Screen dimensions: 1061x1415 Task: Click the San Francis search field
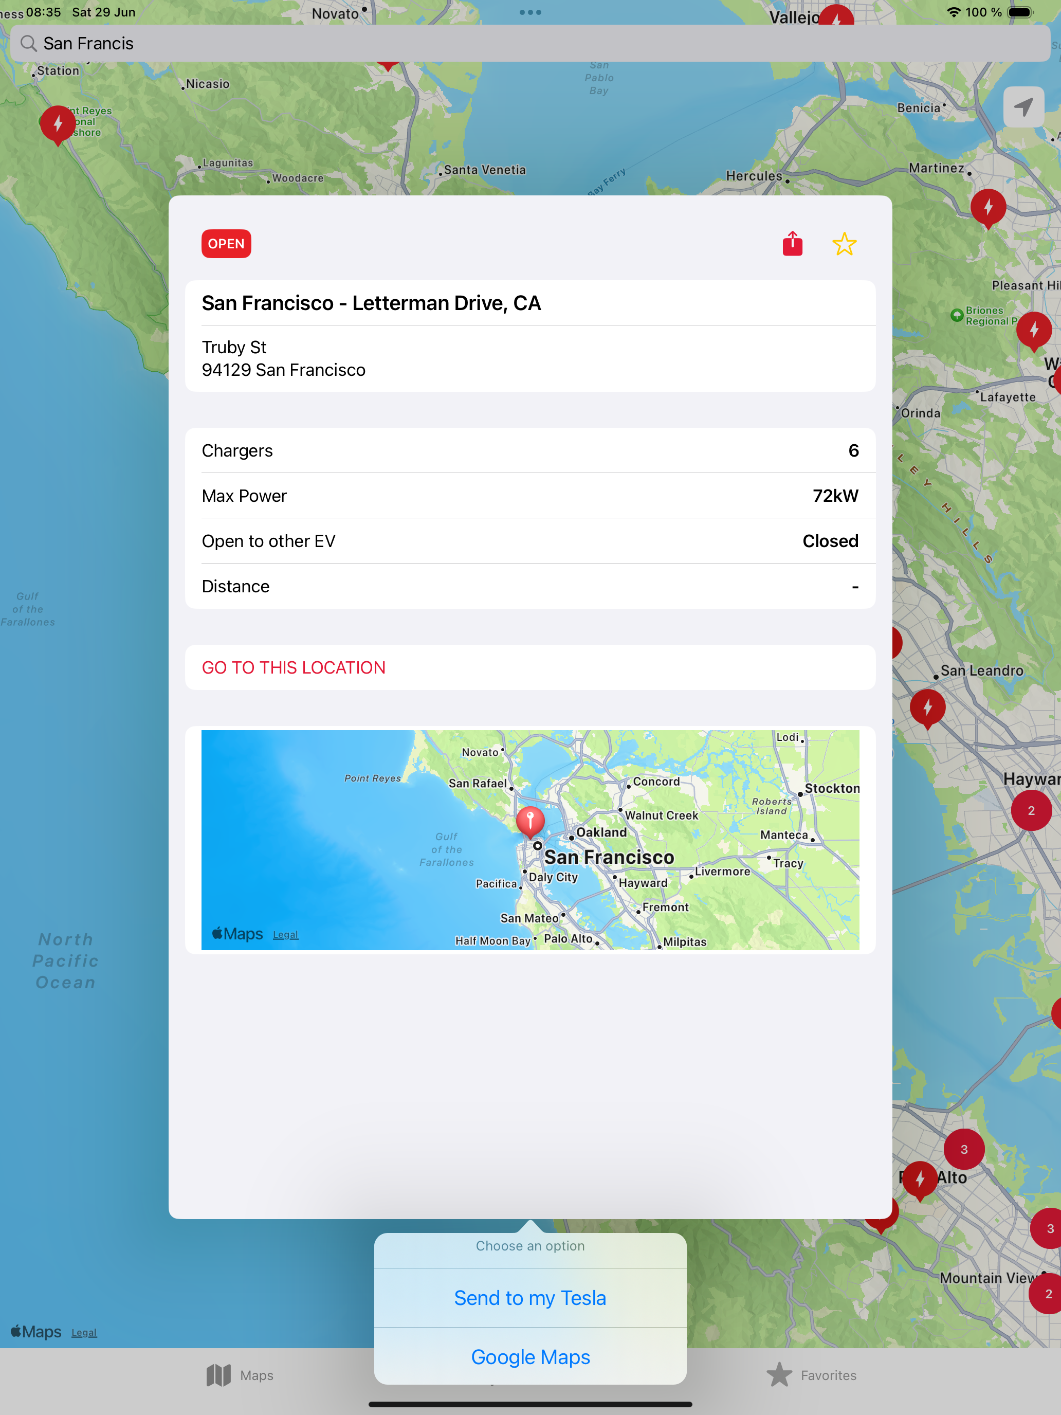click(x=530, y=44)
